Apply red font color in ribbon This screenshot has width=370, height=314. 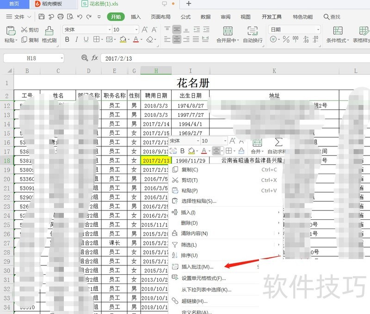(x=136, y=39)
